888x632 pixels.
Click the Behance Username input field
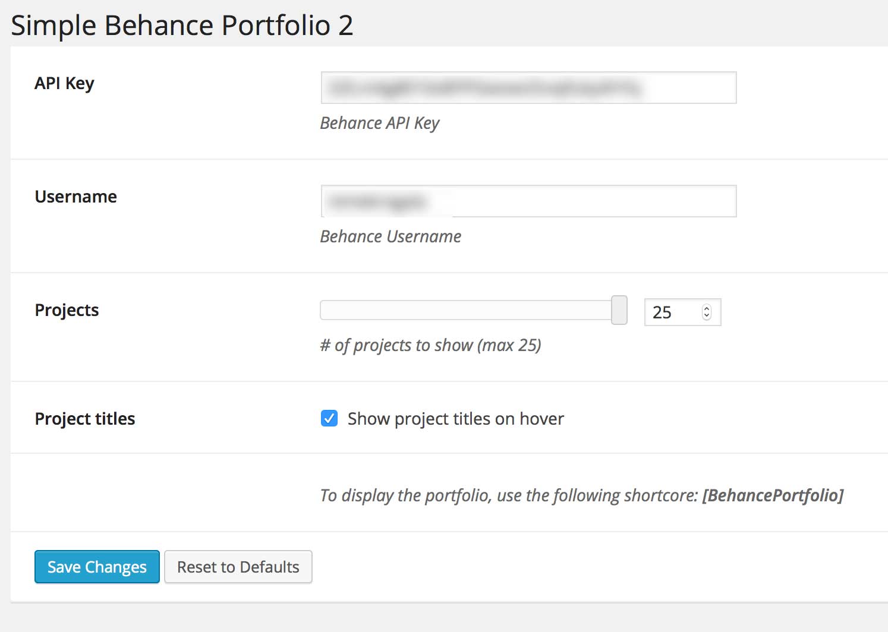coord(528,201)
